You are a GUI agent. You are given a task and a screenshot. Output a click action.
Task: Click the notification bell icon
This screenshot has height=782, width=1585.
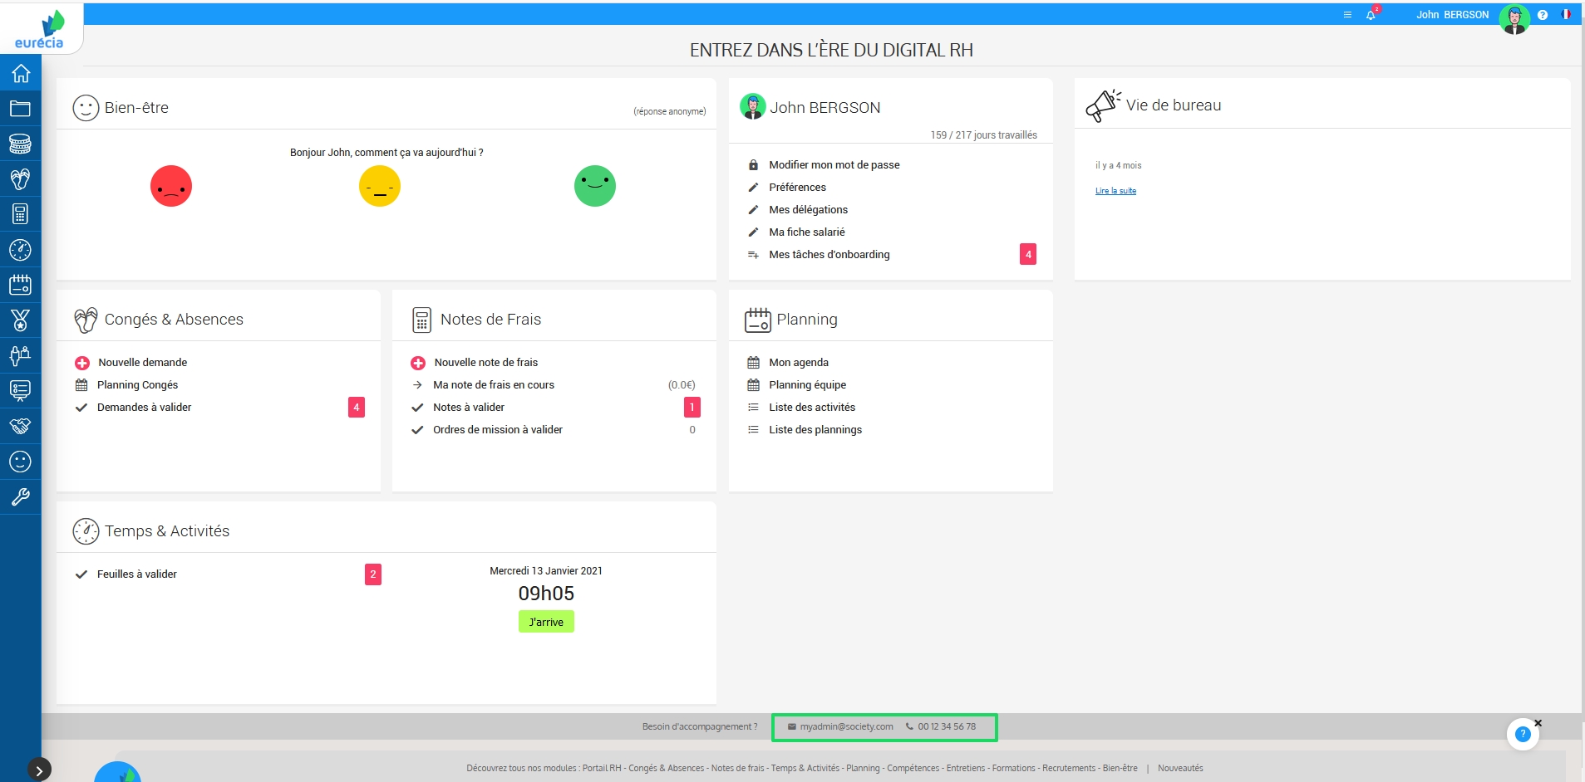tap(1371, 15)
